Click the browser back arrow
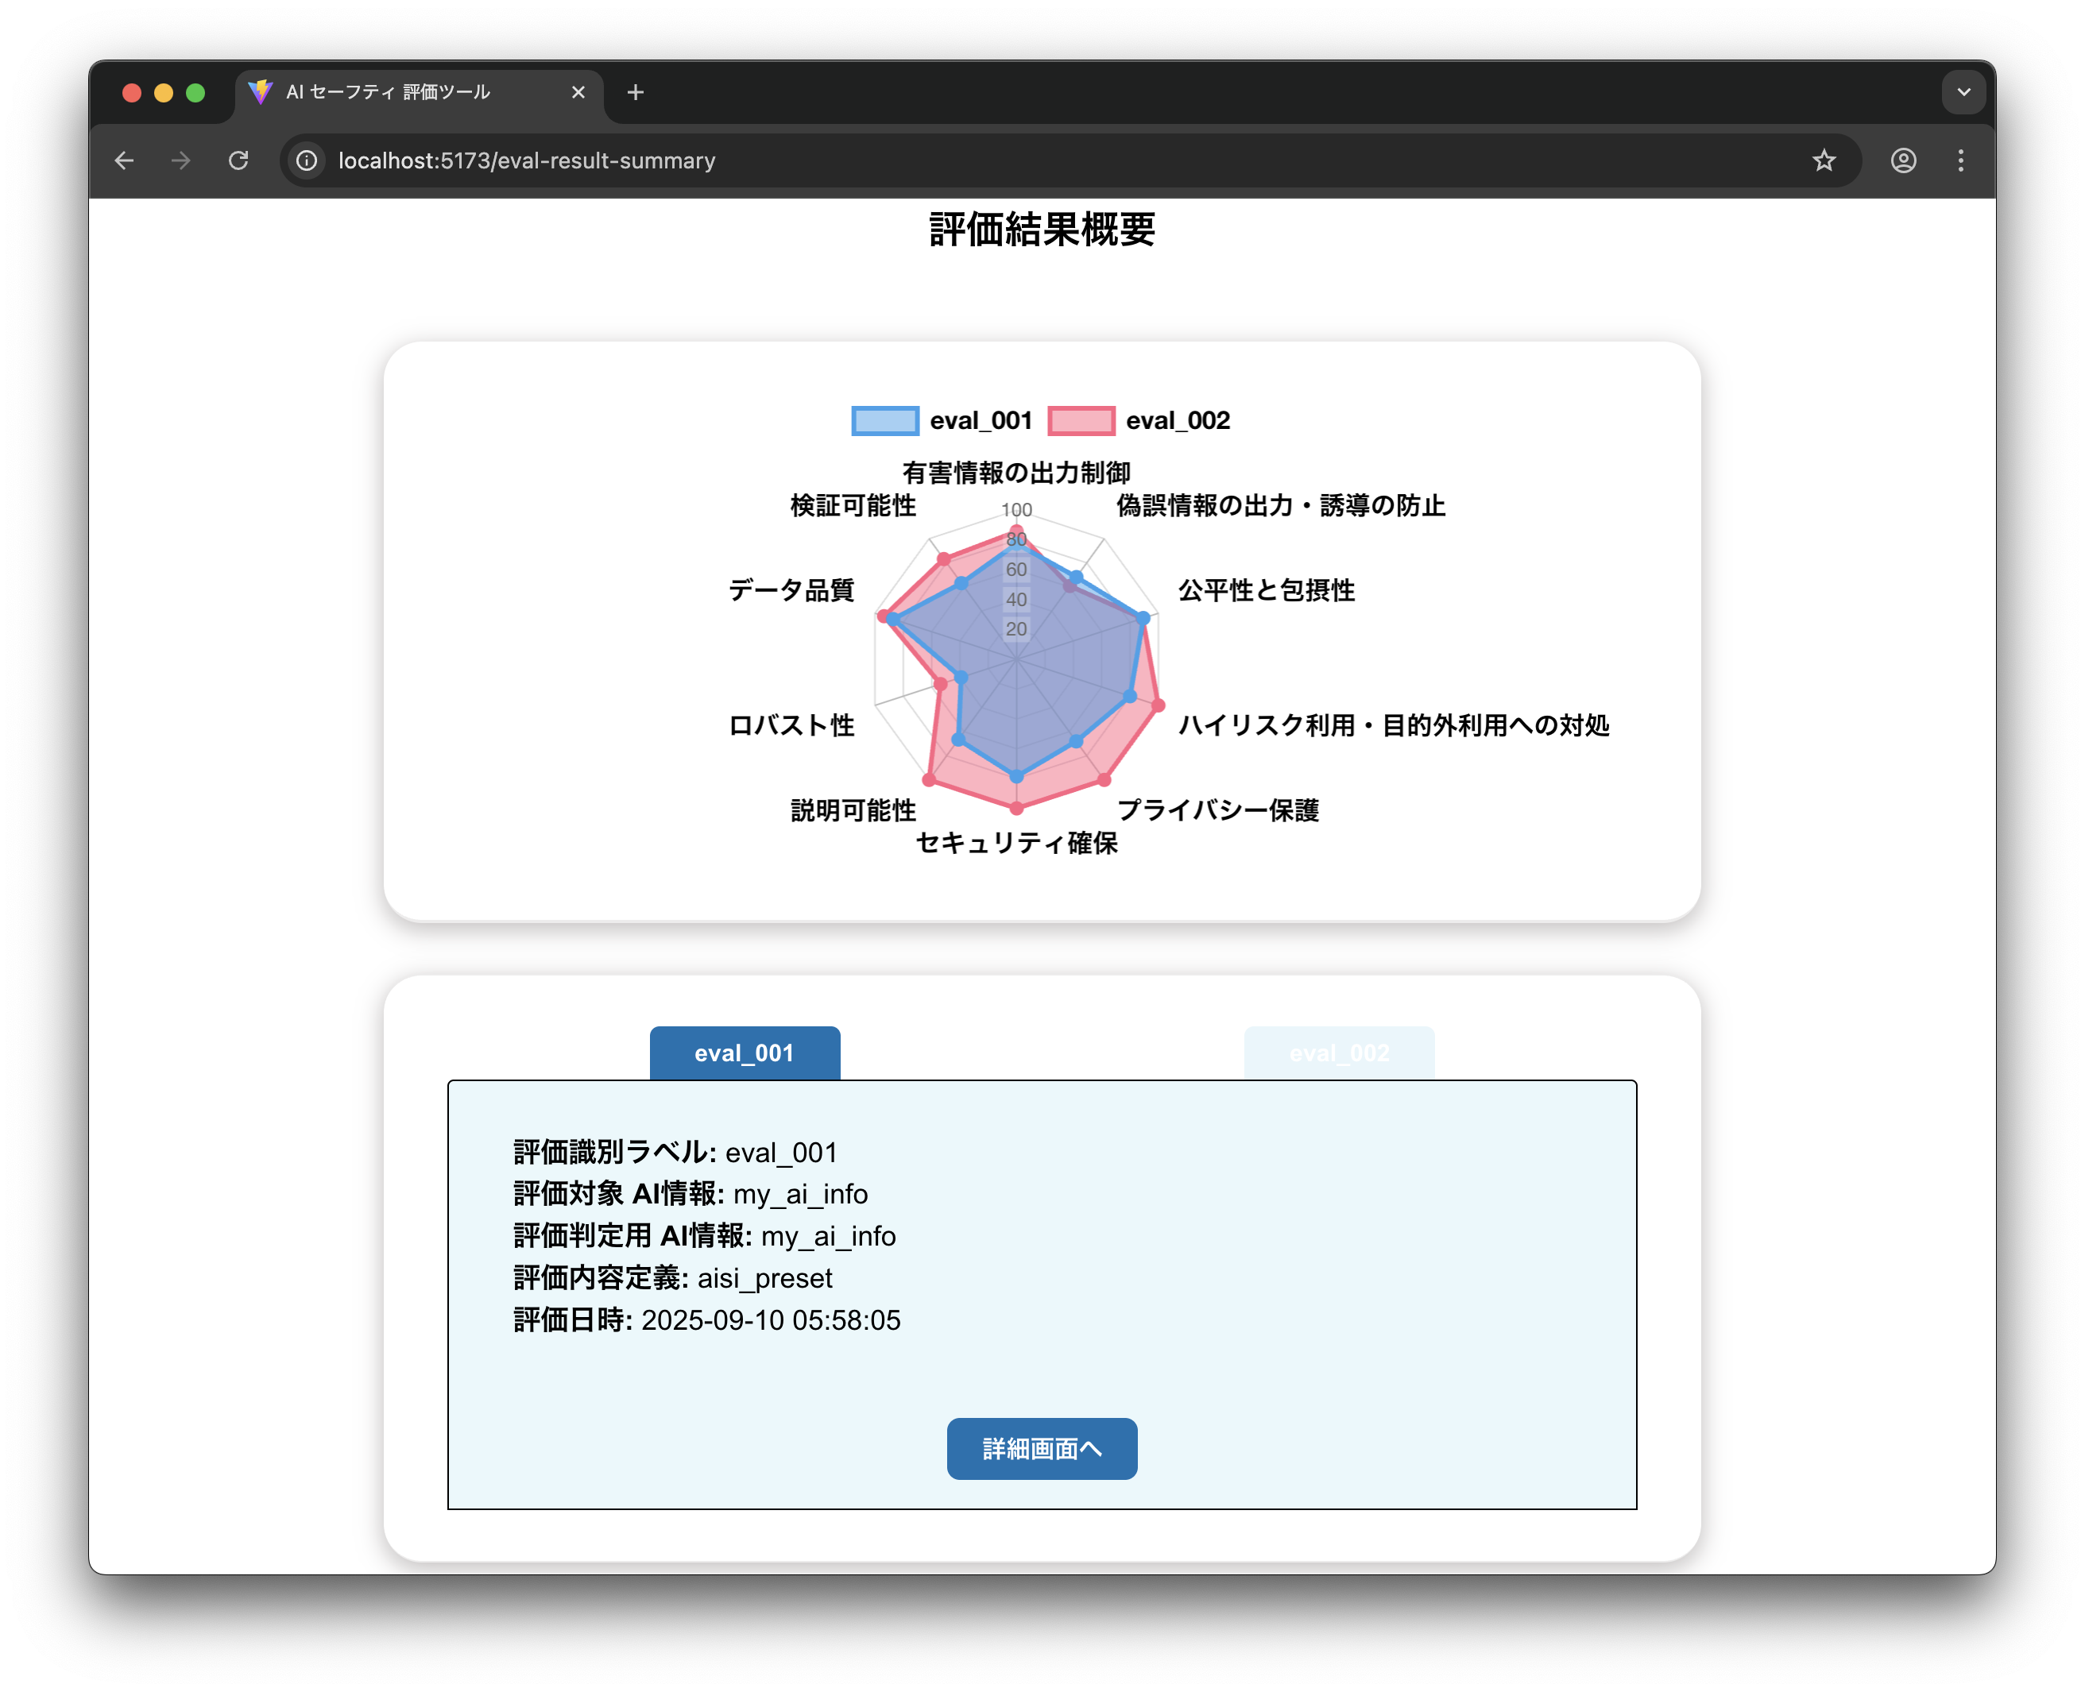This screenshot has width=2085, height=1692. (x=124, y=160)
